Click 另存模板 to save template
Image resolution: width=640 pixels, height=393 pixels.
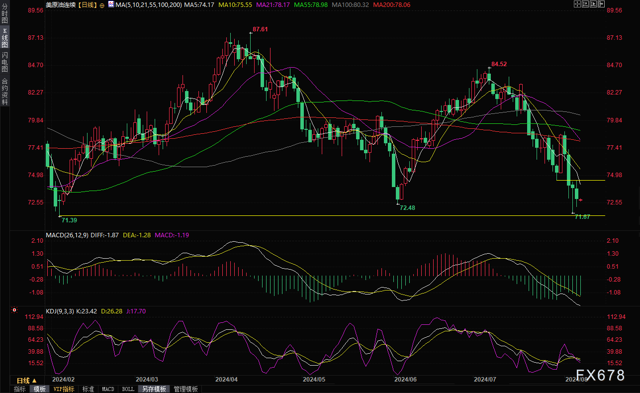coord(153,389)
